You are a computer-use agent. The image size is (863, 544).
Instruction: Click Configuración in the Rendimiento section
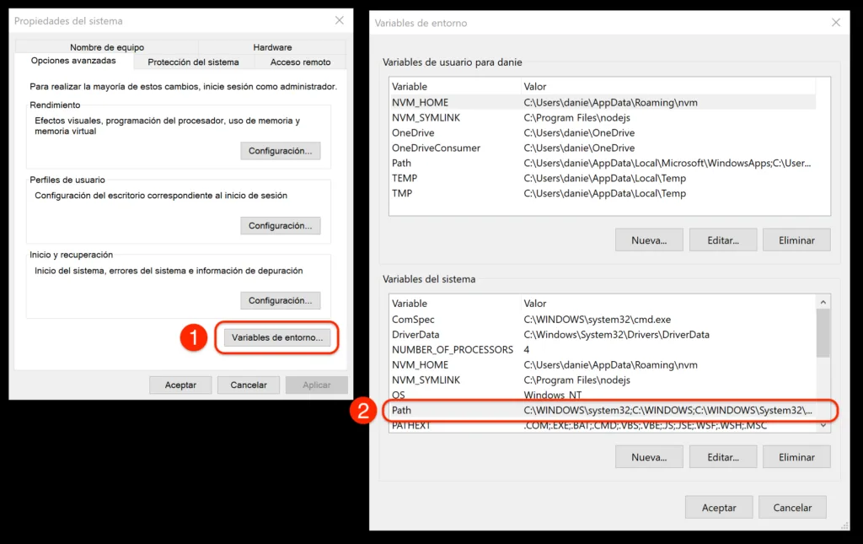(x=280, y=151)
